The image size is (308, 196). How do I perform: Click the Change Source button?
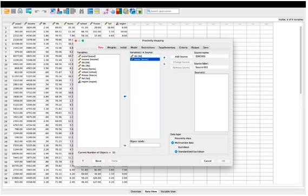[181, 62]
